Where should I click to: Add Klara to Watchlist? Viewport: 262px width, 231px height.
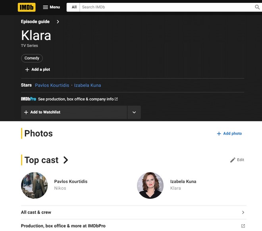[74, 112]
